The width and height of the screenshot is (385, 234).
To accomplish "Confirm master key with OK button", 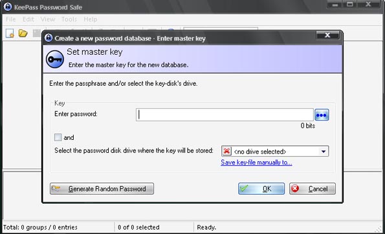I will coord(261,188).
